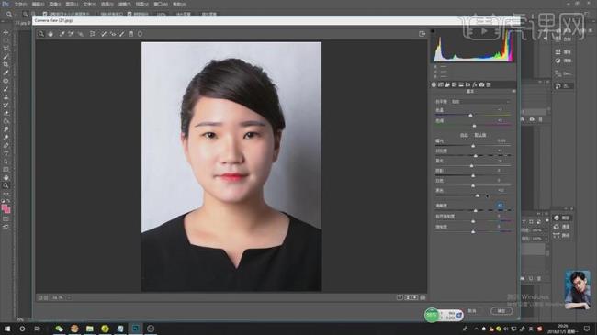Click the Highlights slider handle
Image resolution: width=597 pixels, height=335 pixels.
point(472,165)
